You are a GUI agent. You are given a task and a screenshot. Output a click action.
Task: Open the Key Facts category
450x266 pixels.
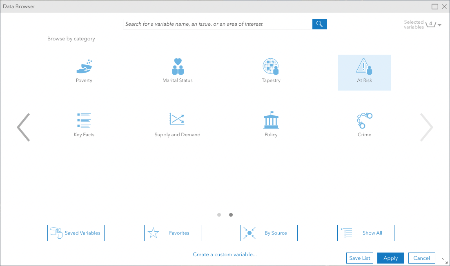coord(84,125)
